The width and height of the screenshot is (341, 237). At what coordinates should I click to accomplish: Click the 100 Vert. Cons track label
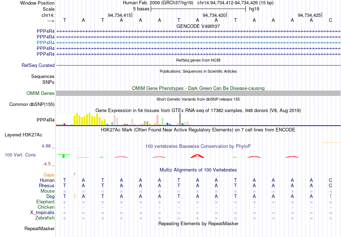click(20, 155)
